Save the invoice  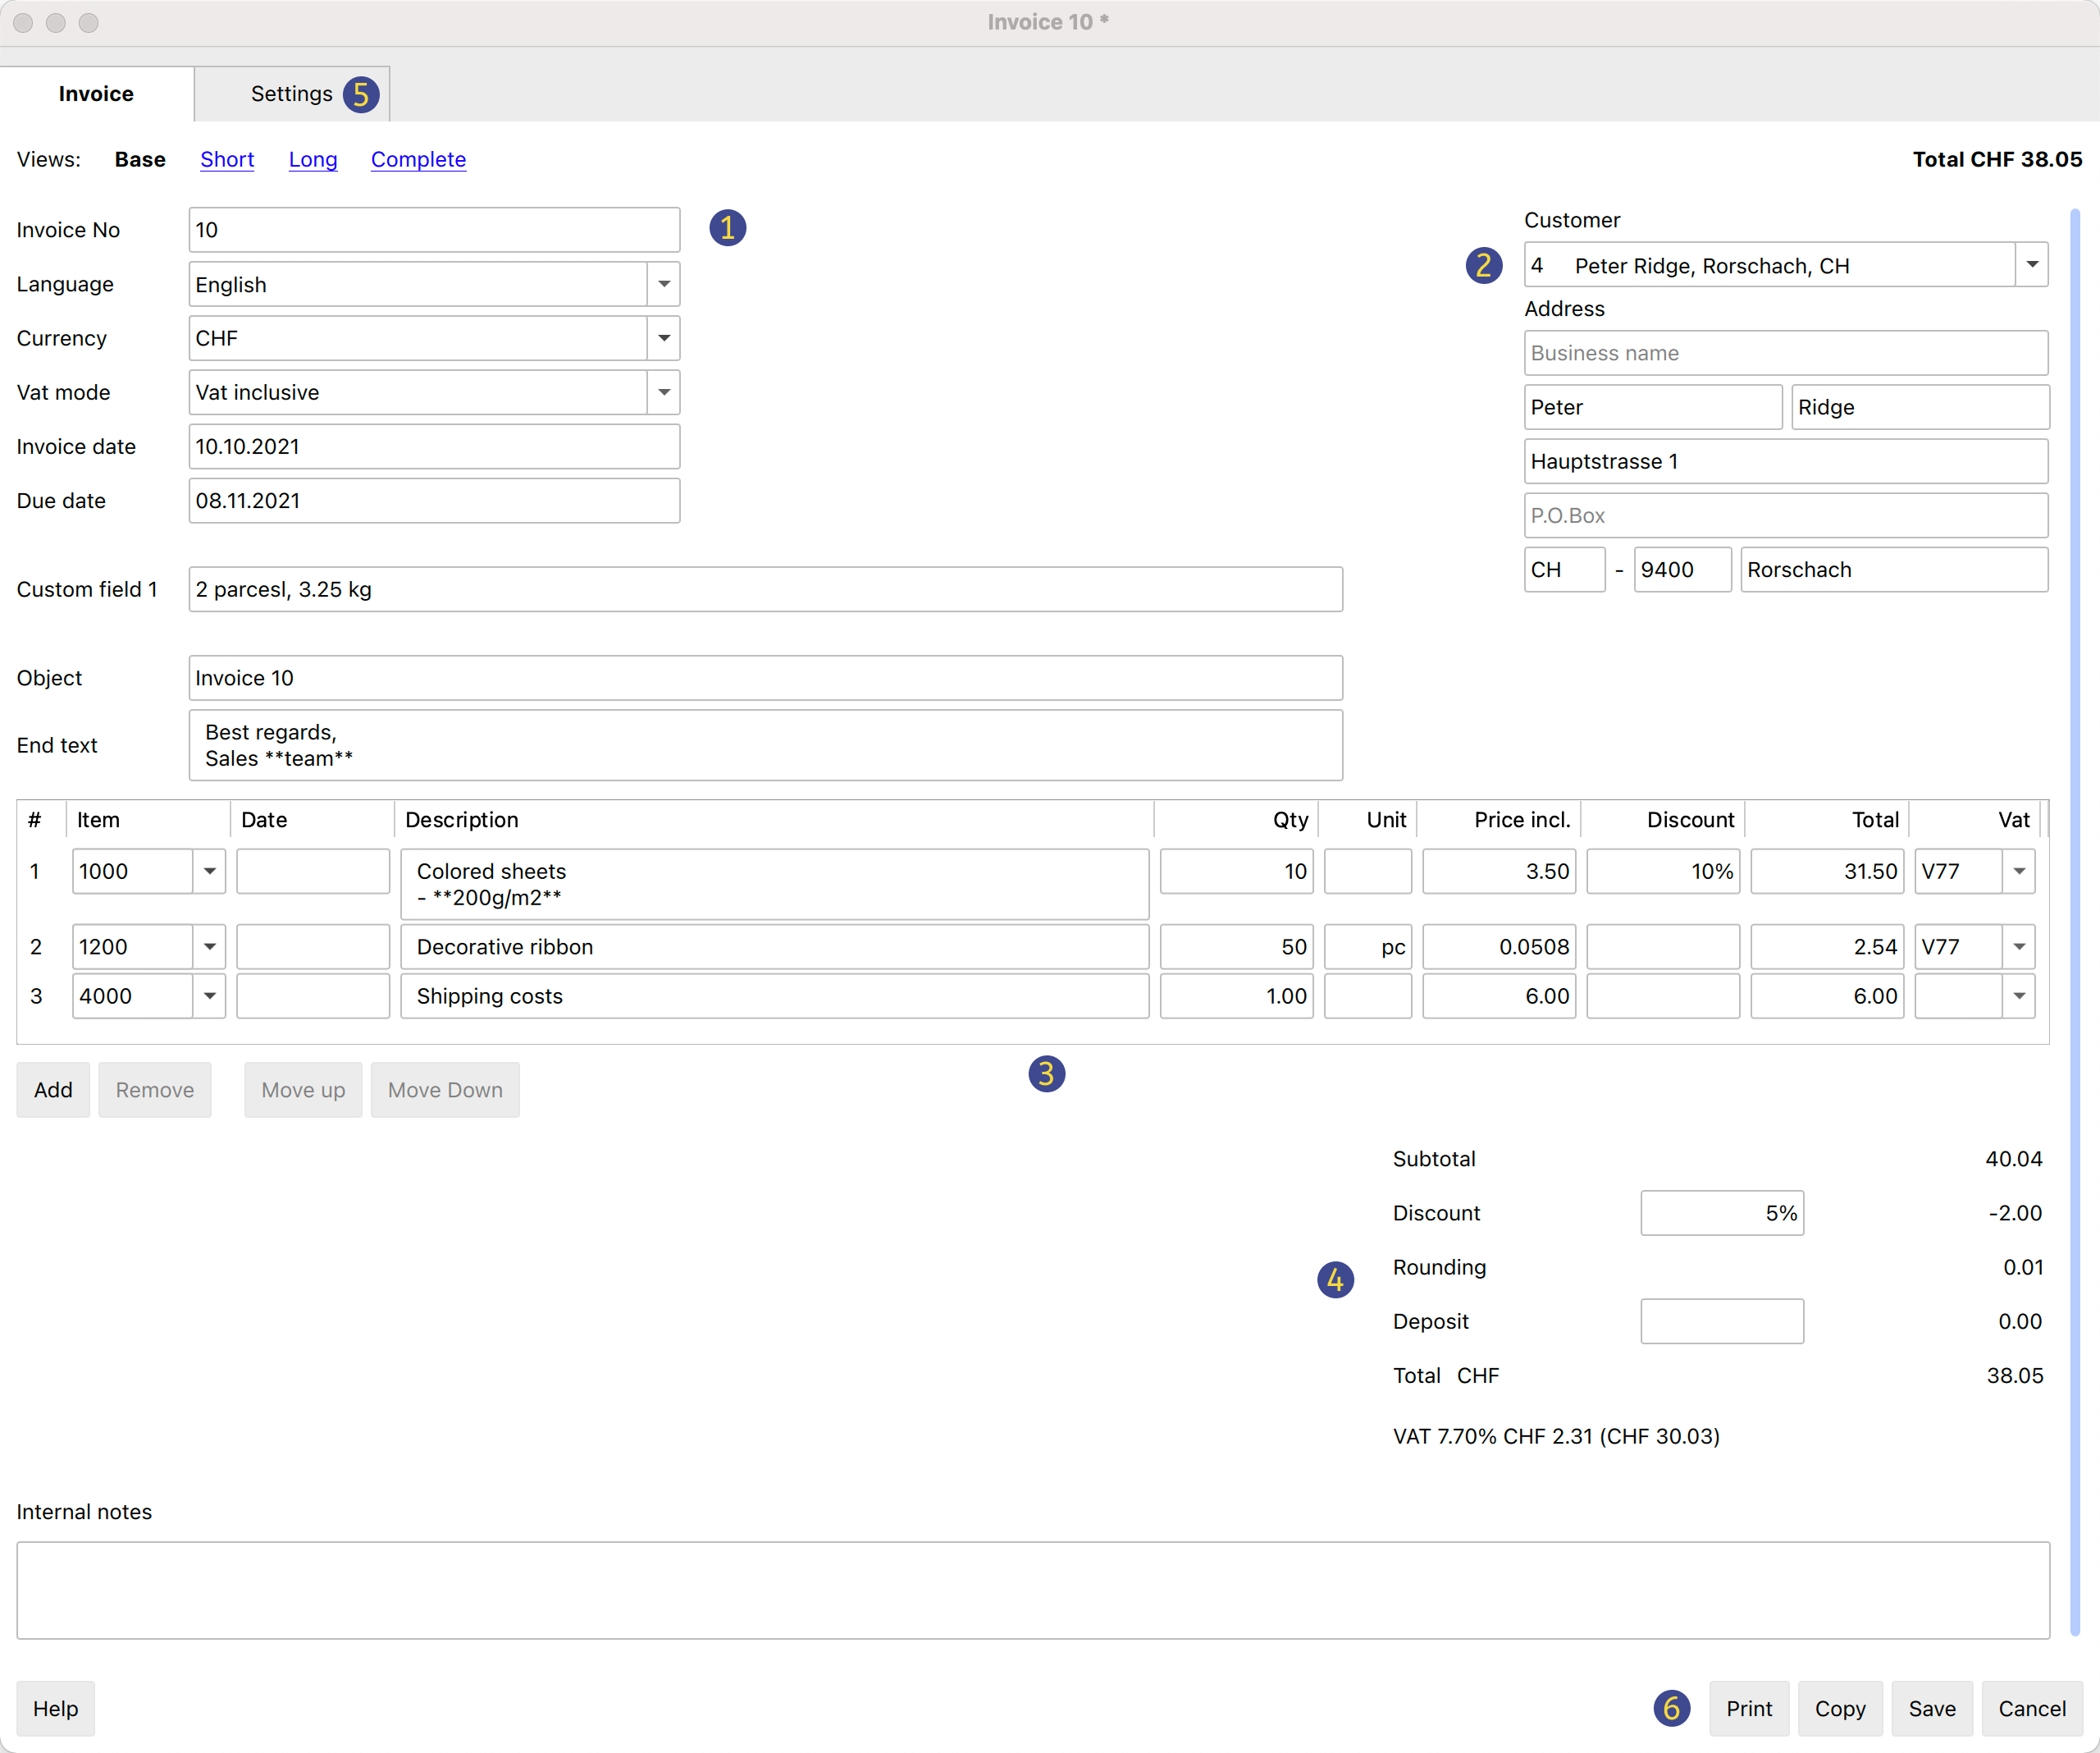pyautogui.click(x=1931, y=1709)
